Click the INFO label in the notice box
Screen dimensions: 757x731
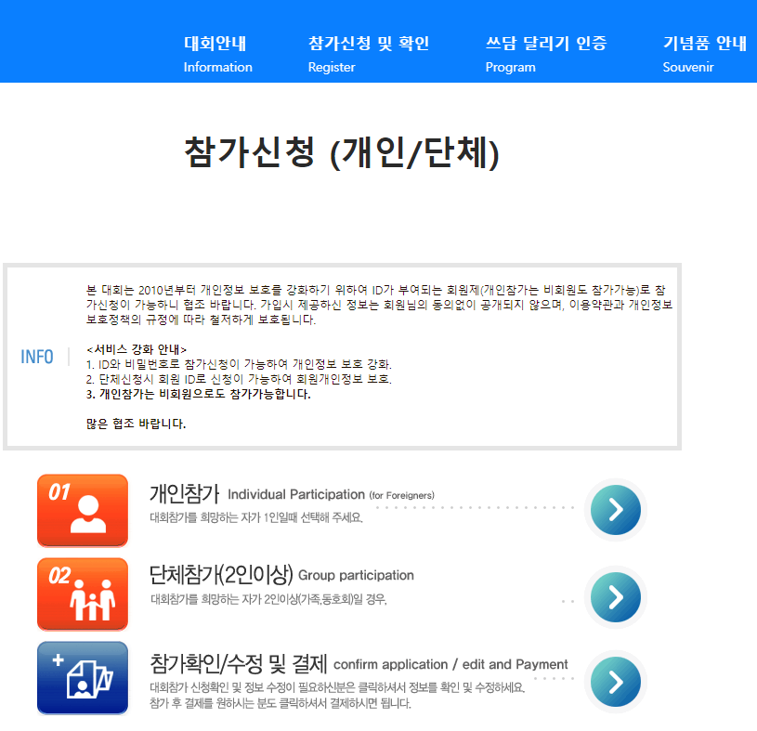[36, 358]
